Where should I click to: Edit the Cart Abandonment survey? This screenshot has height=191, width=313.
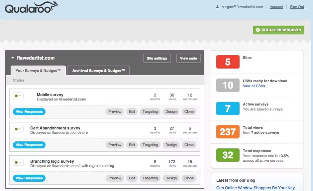tap(132, 145)
